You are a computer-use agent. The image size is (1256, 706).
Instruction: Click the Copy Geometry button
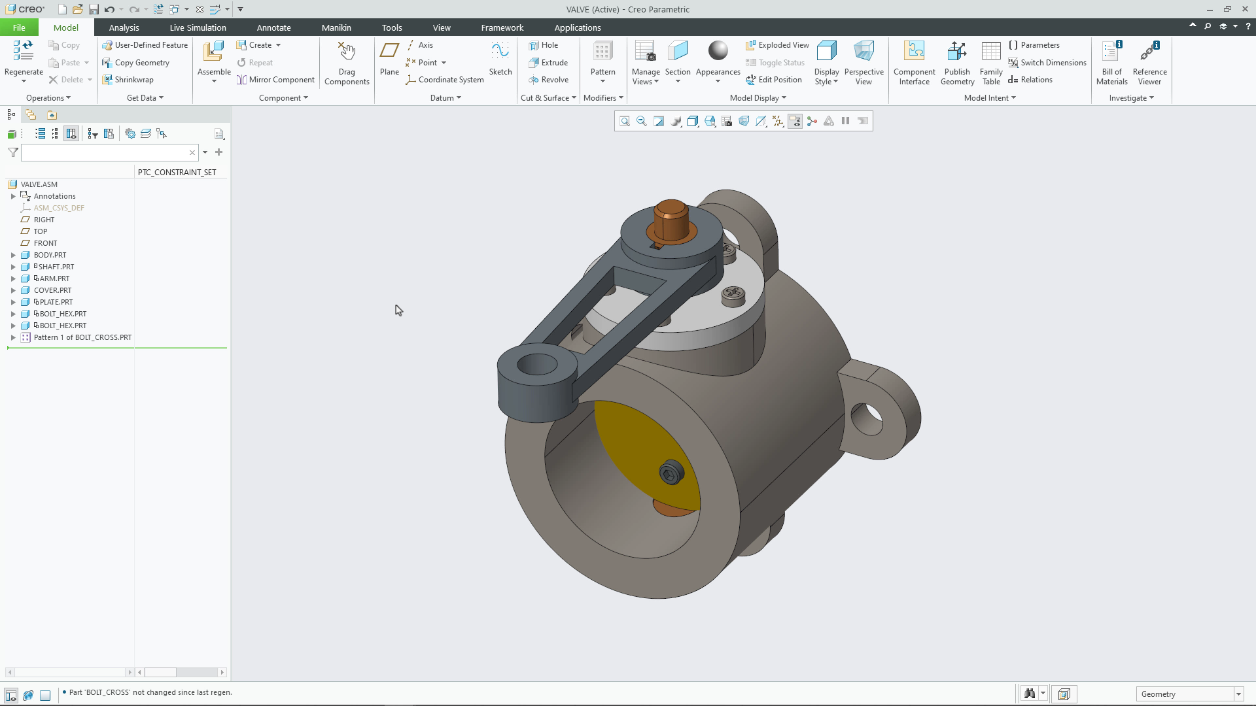tap(136, 63)
